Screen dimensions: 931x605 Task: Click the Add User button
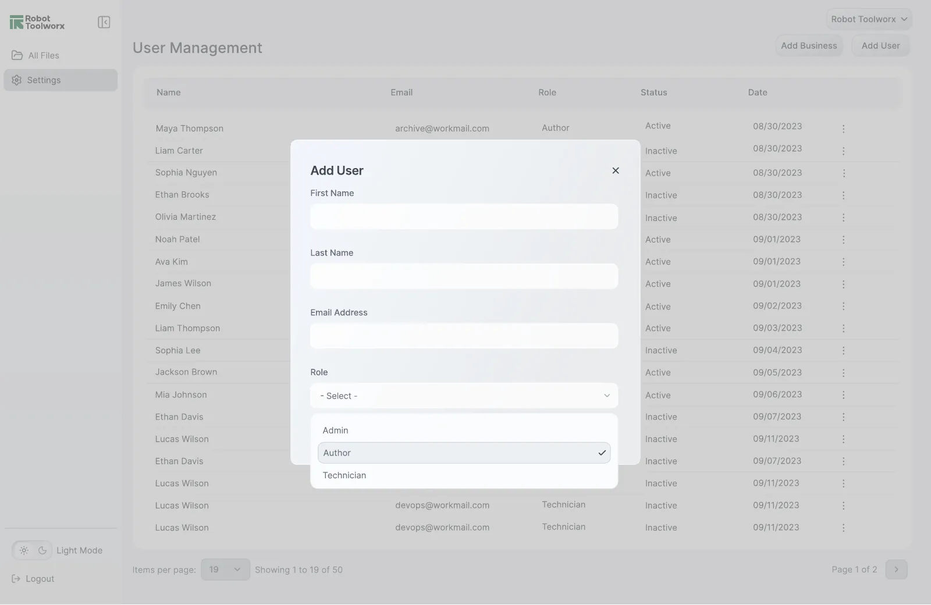880,45
